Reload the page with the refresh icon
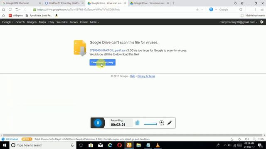The width and height of the screenshot is (266, 149). [10, 10]
